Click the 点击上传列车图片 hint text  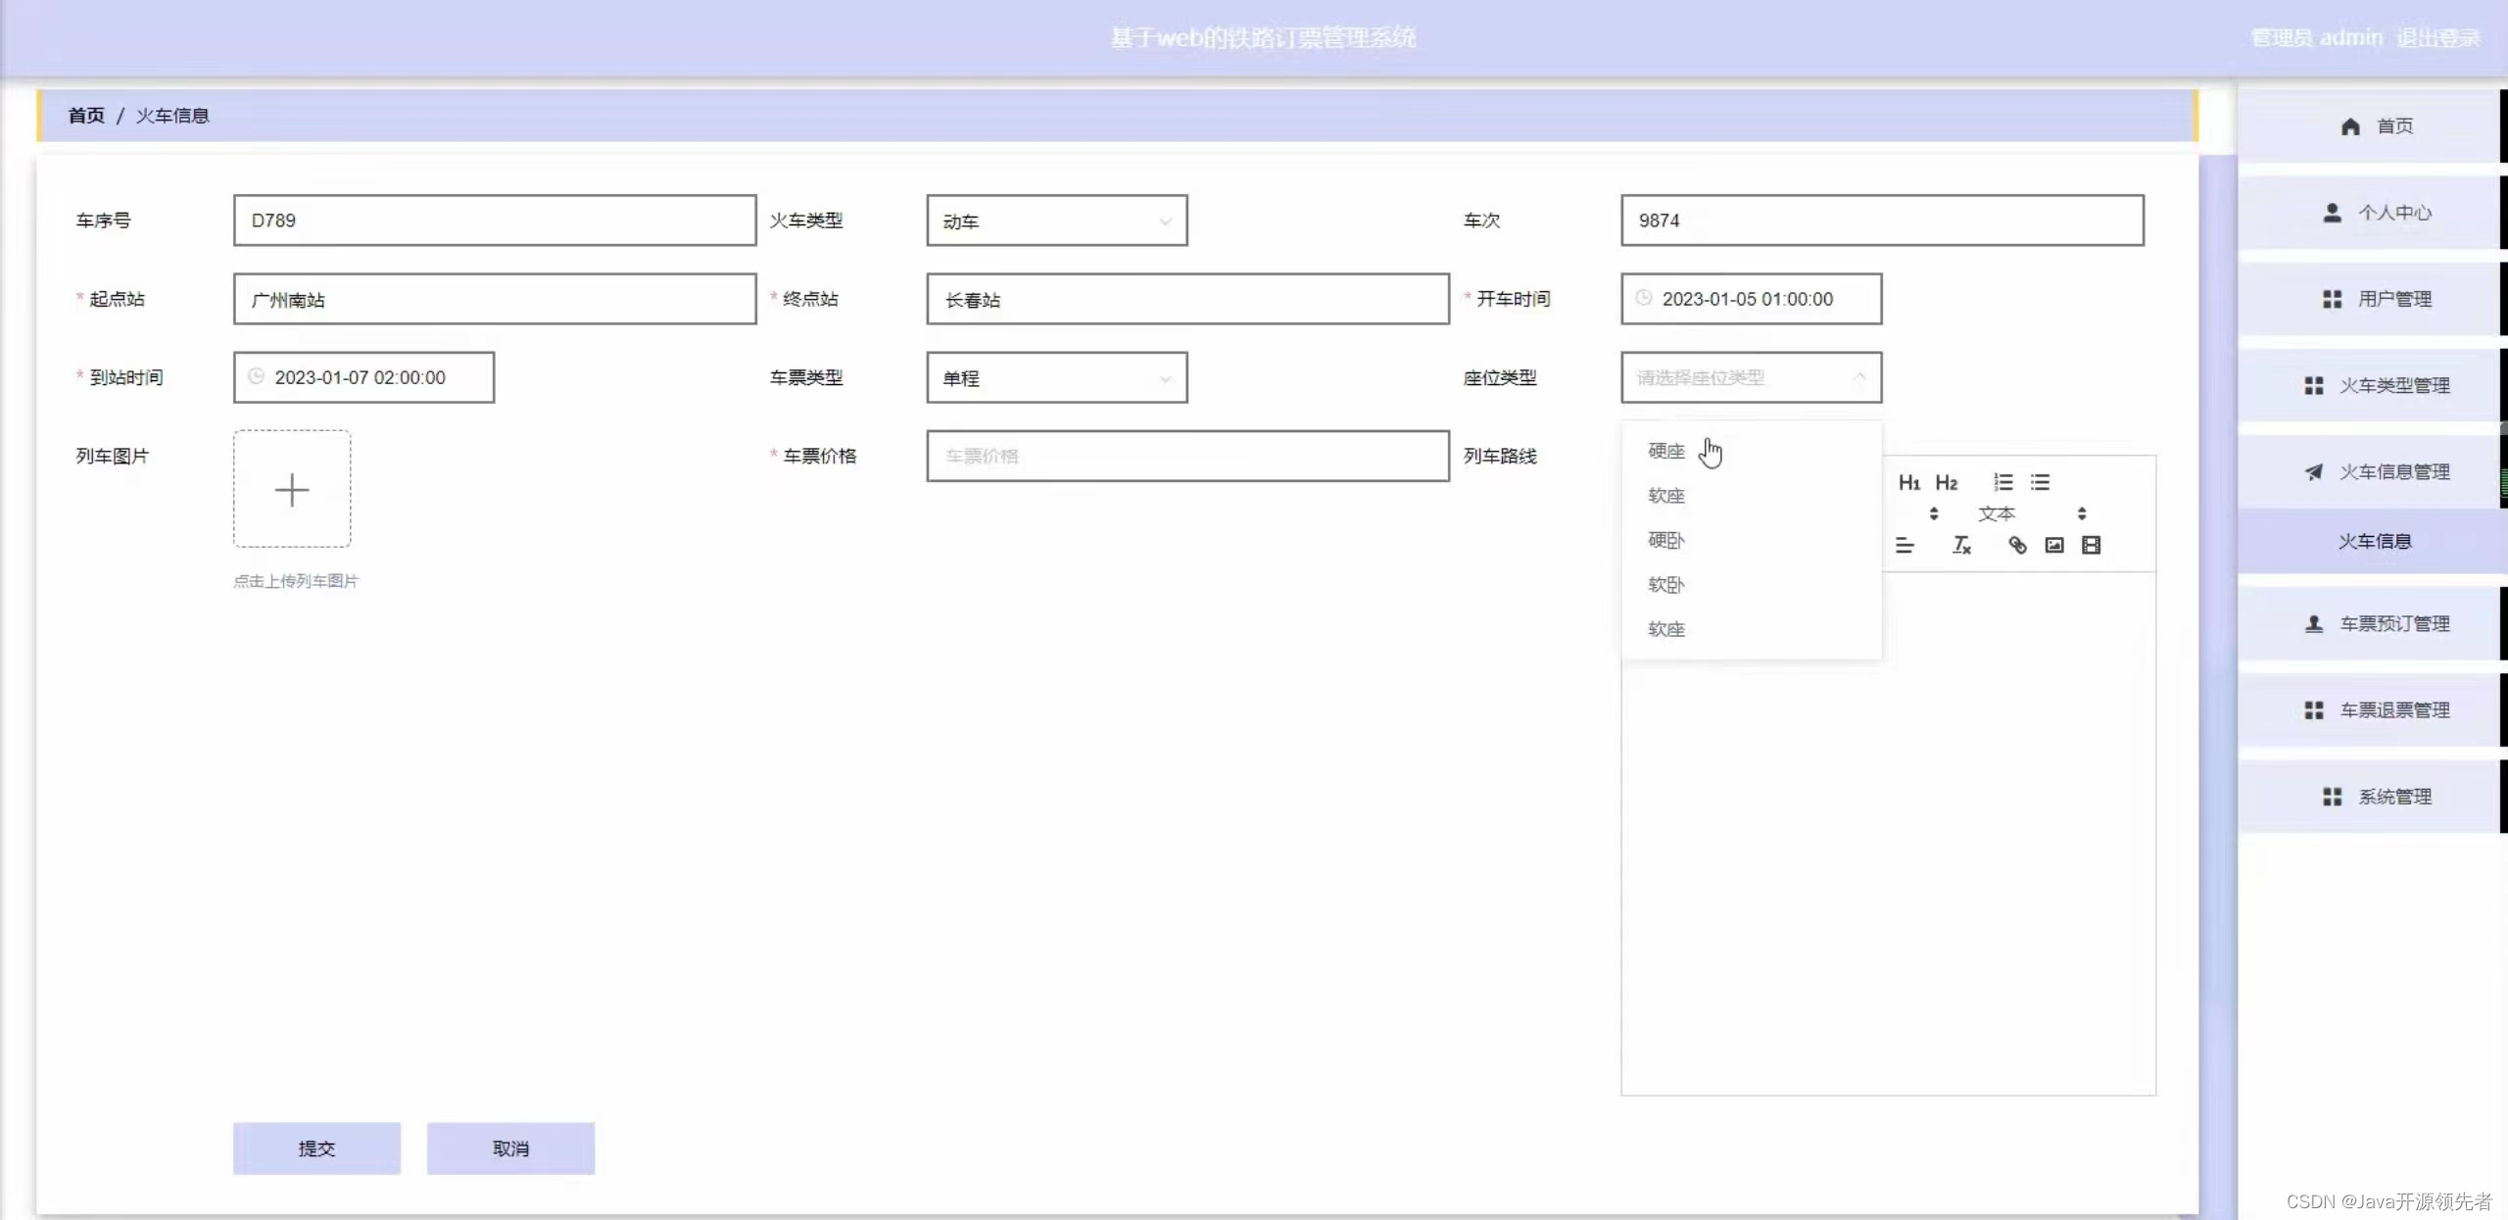pyautogui.click(x=296, y=581)
